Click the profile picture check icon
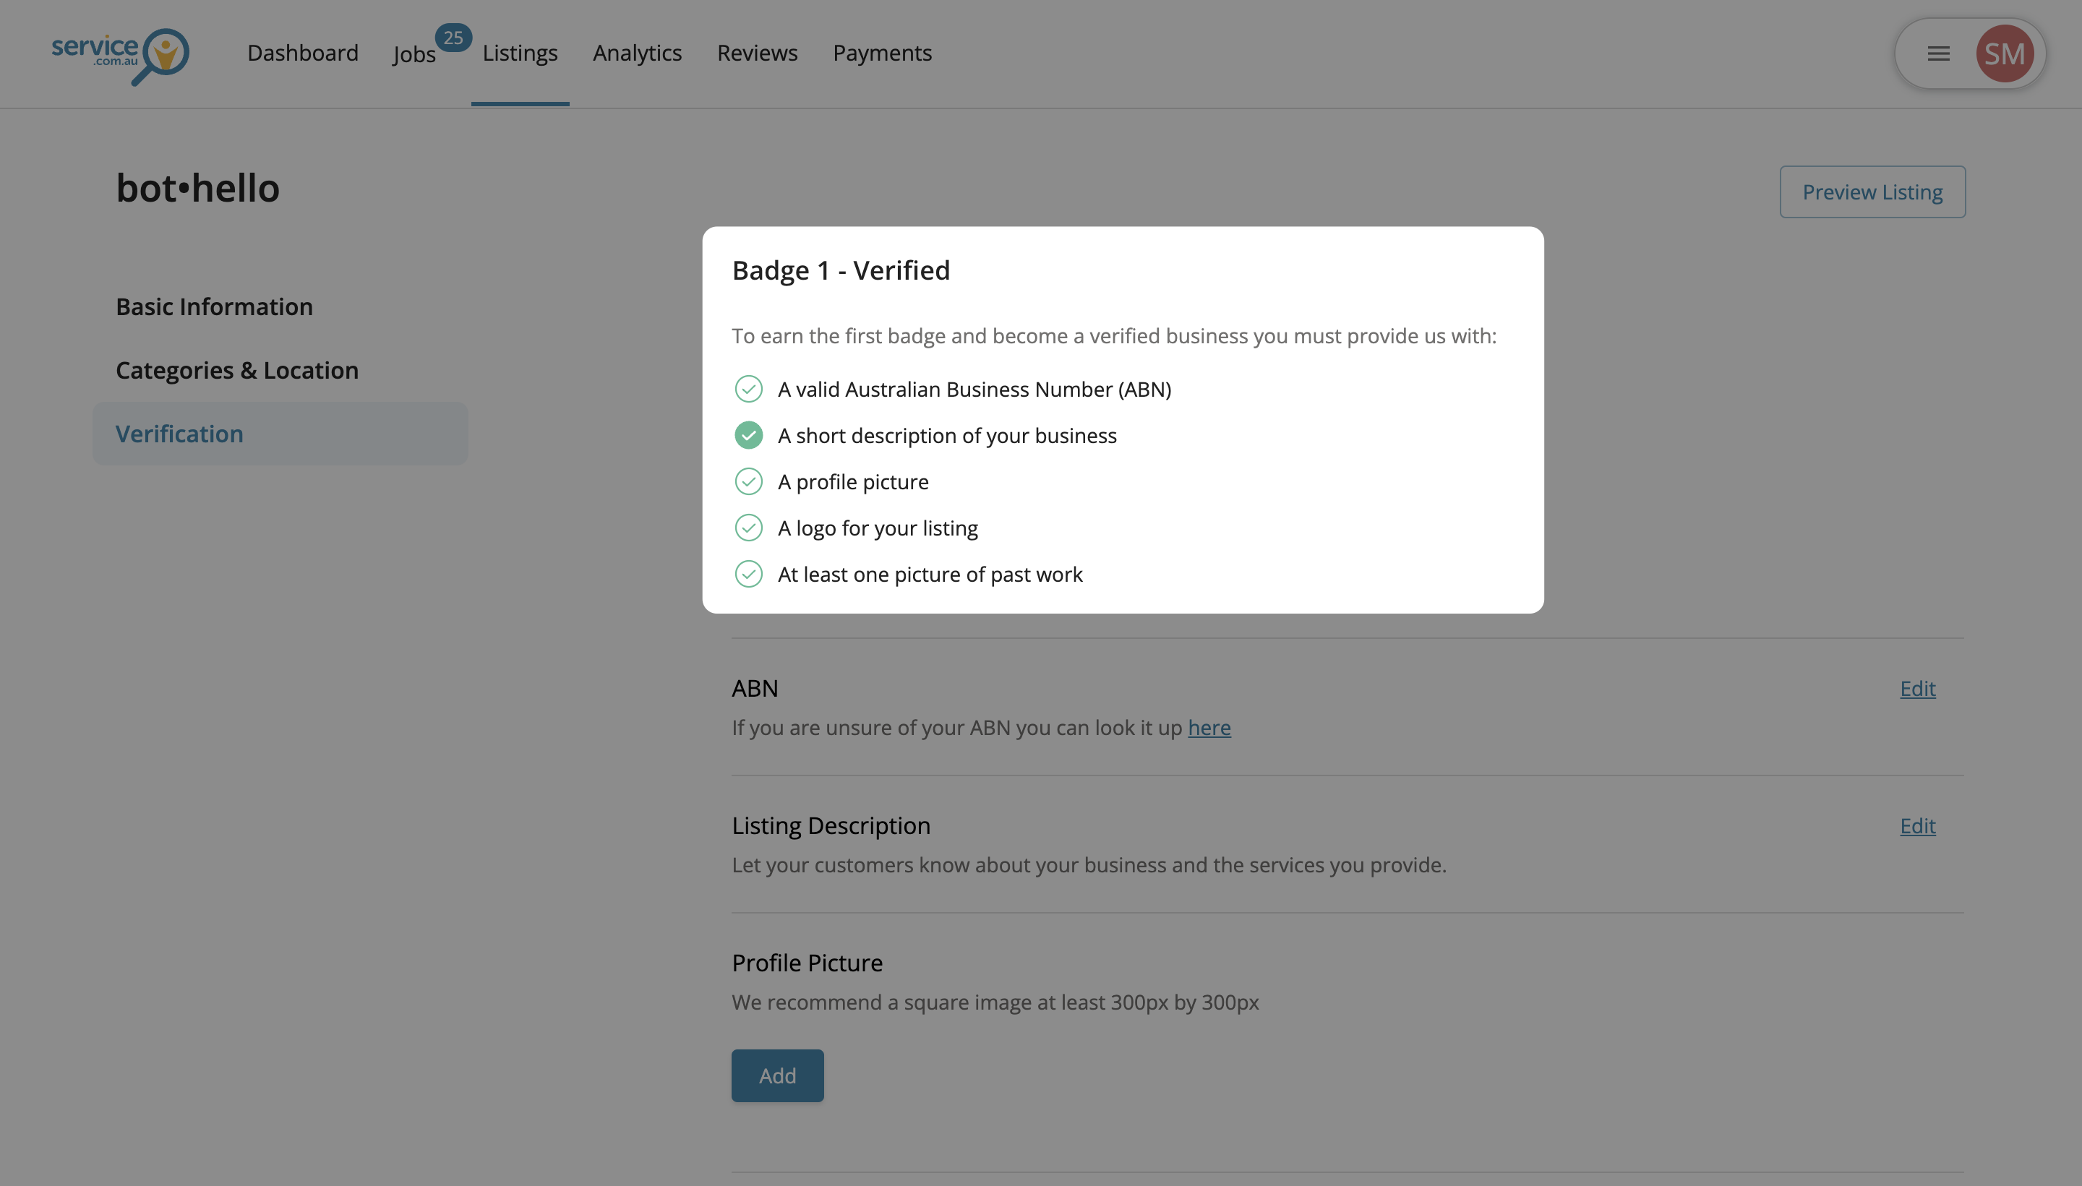This screenshot has width=2082, height=1186. (x=747, y=482)
